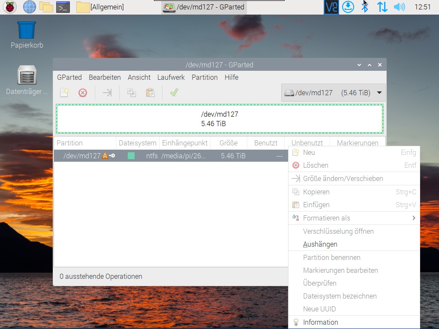Choose Überprüfen in the context menu
This screenshot has width=439, height=329.
pyautogui.click(x=354, y=284)
